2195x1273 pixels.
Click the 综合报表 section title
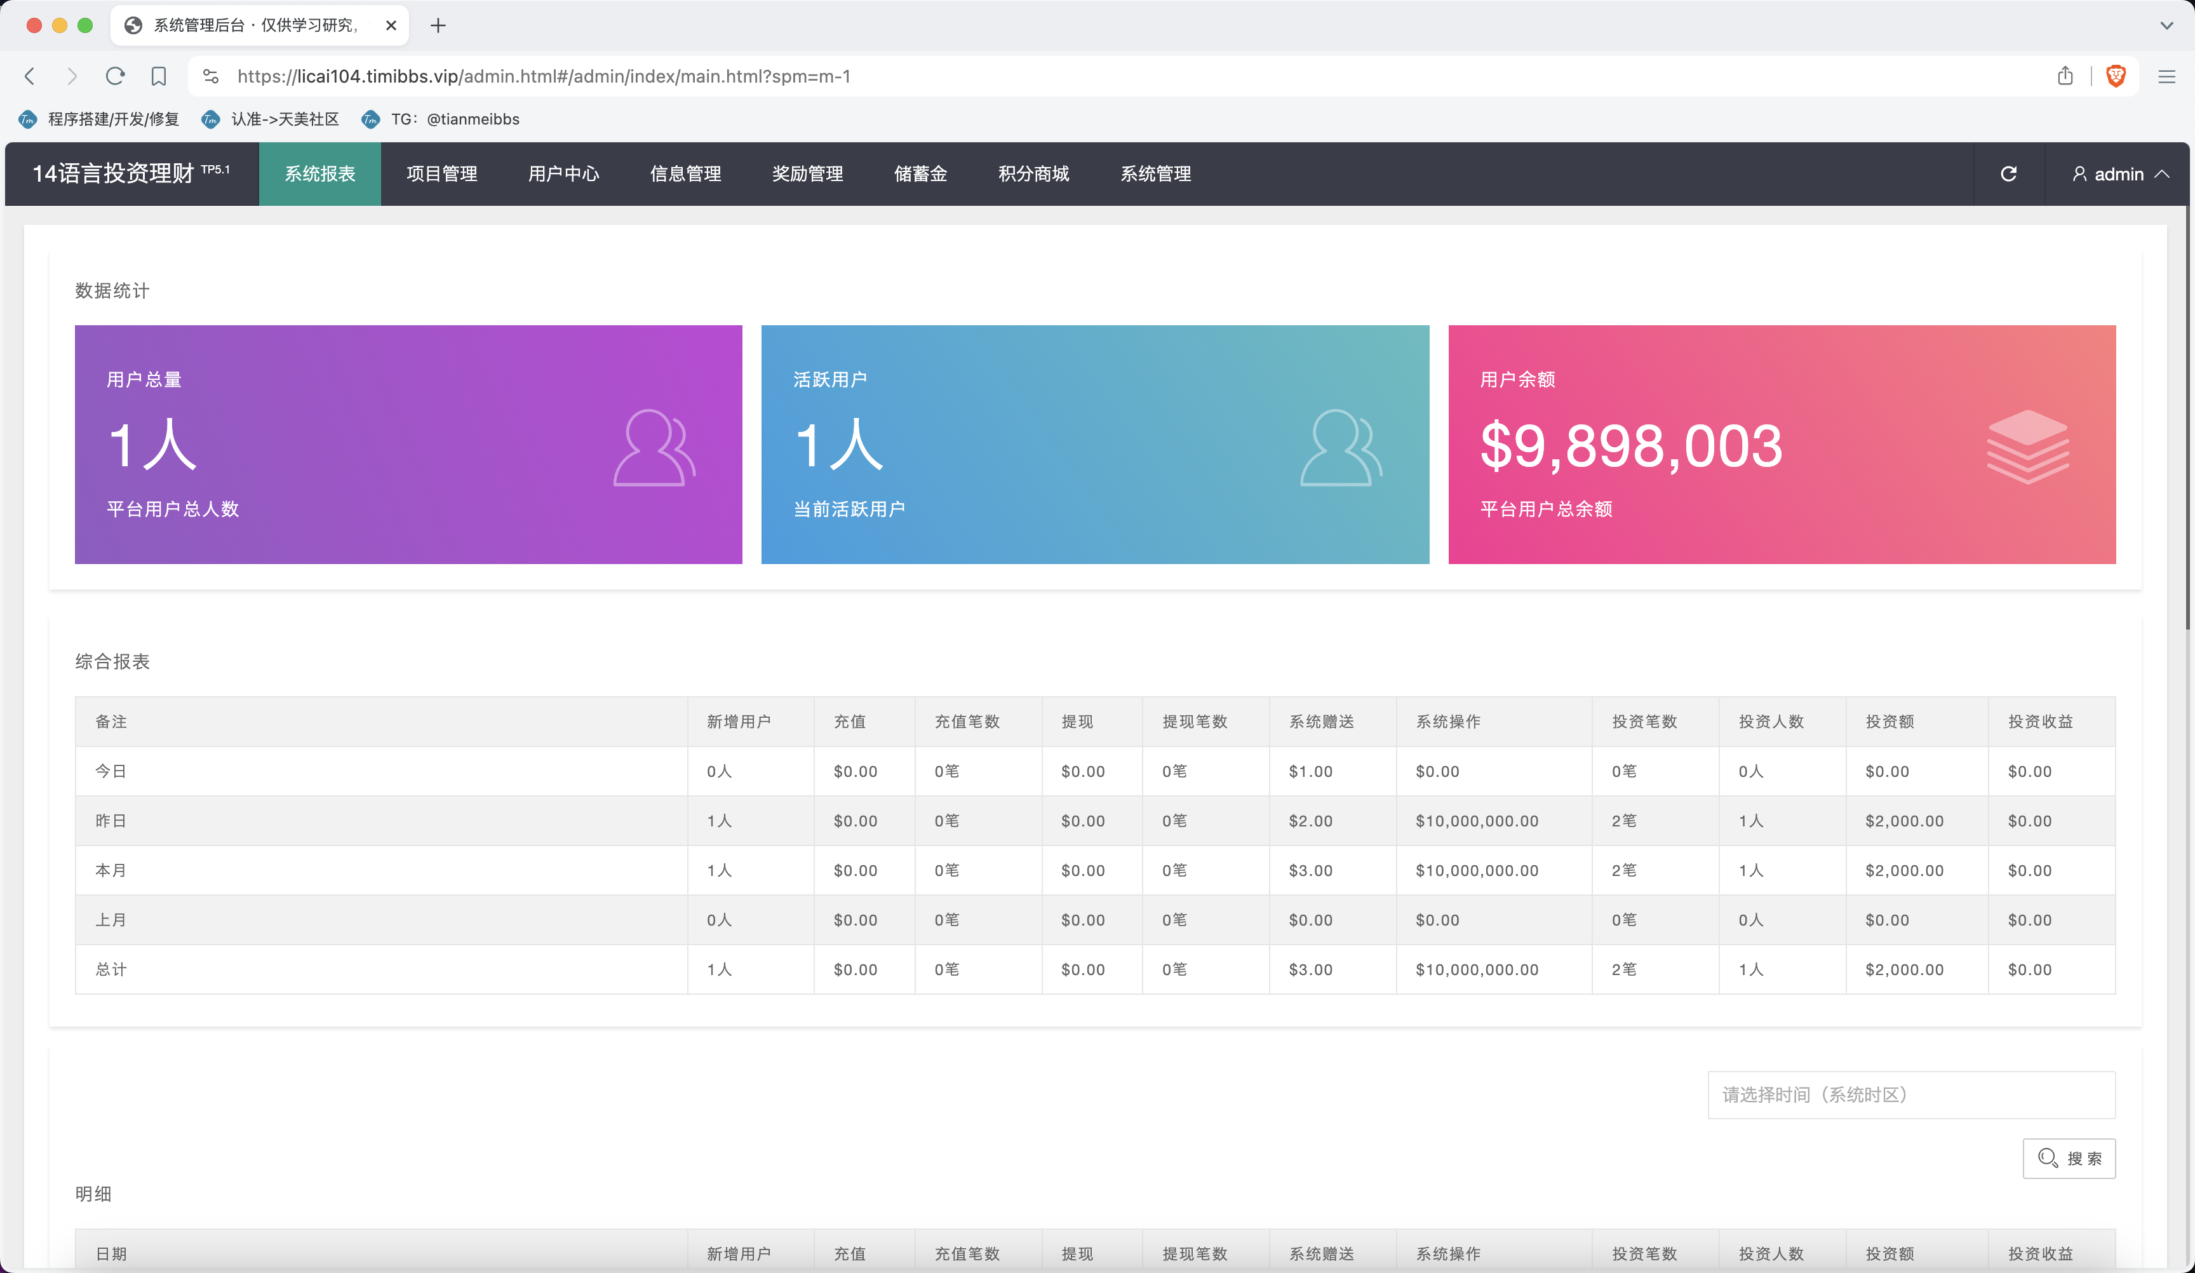112,662
